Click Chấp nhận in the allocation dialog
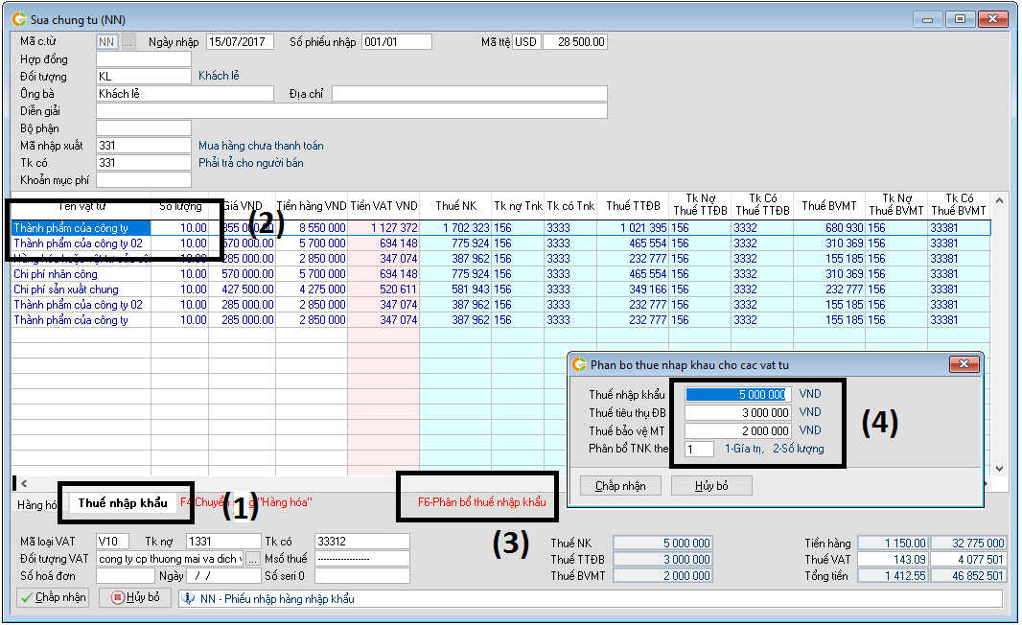1022x625 pixels. 620,486
